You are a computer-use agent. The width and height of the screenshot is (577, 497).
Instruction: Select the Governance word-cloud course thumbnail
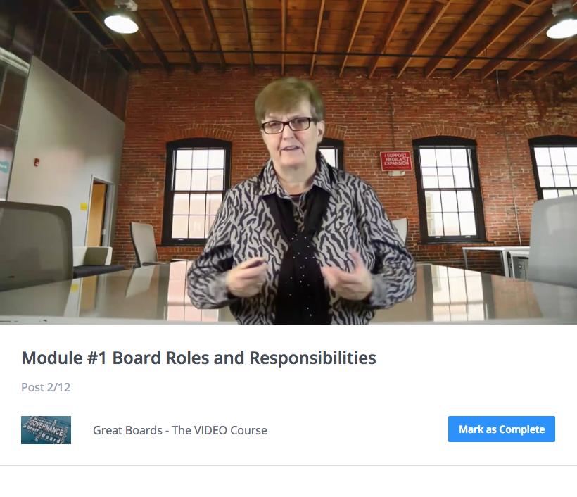pos(46,430)
